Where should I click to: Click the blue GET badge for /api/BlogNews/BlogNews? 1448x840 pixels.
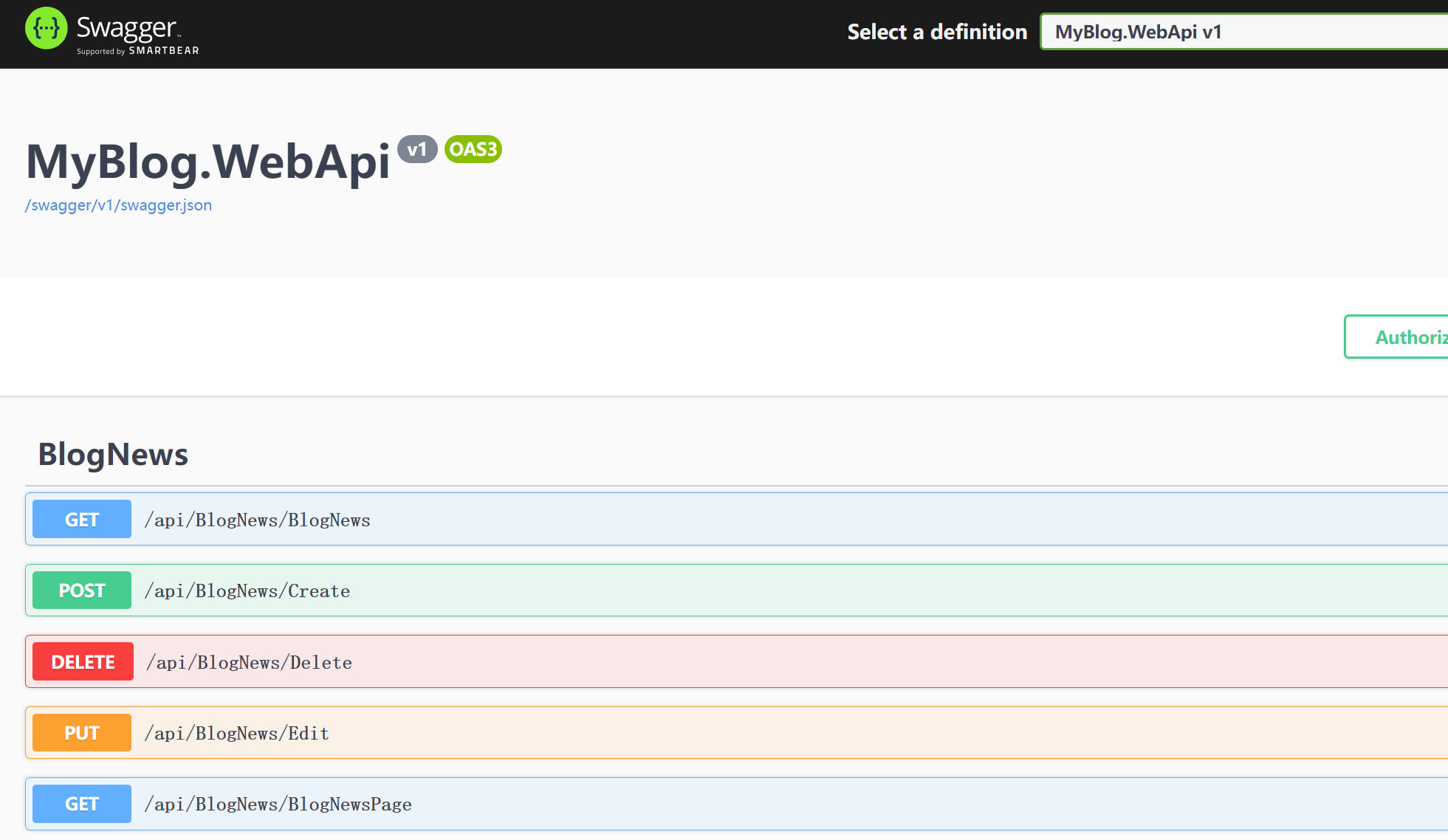click(82, 520)
